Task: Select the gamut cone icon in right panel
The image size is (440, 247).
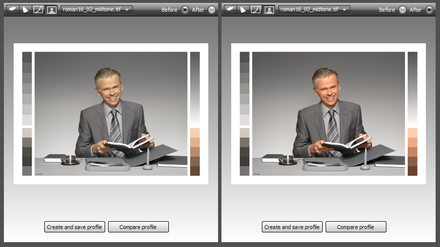Action: tap(243, 10)
